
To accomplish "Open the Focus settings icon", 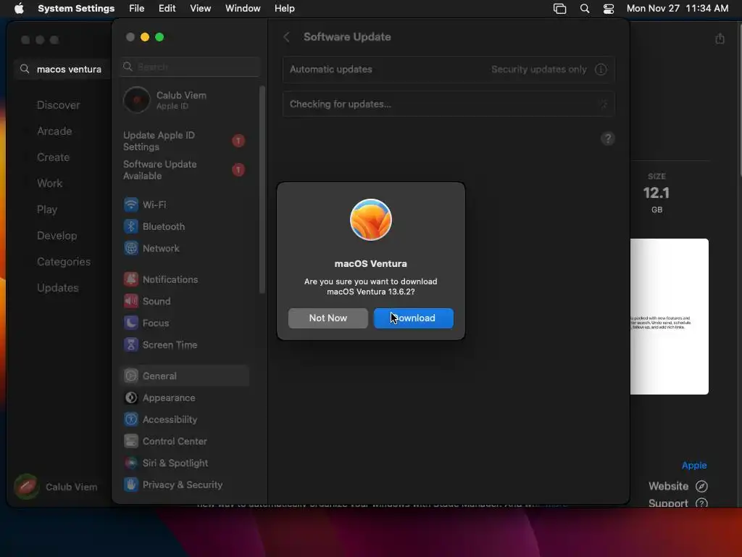I will [x=131, y=323].
